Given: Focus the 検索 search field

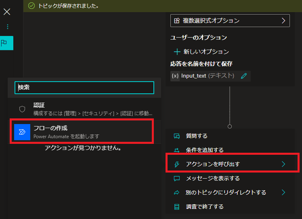Looking at the screenshot, I should (84, 88).
